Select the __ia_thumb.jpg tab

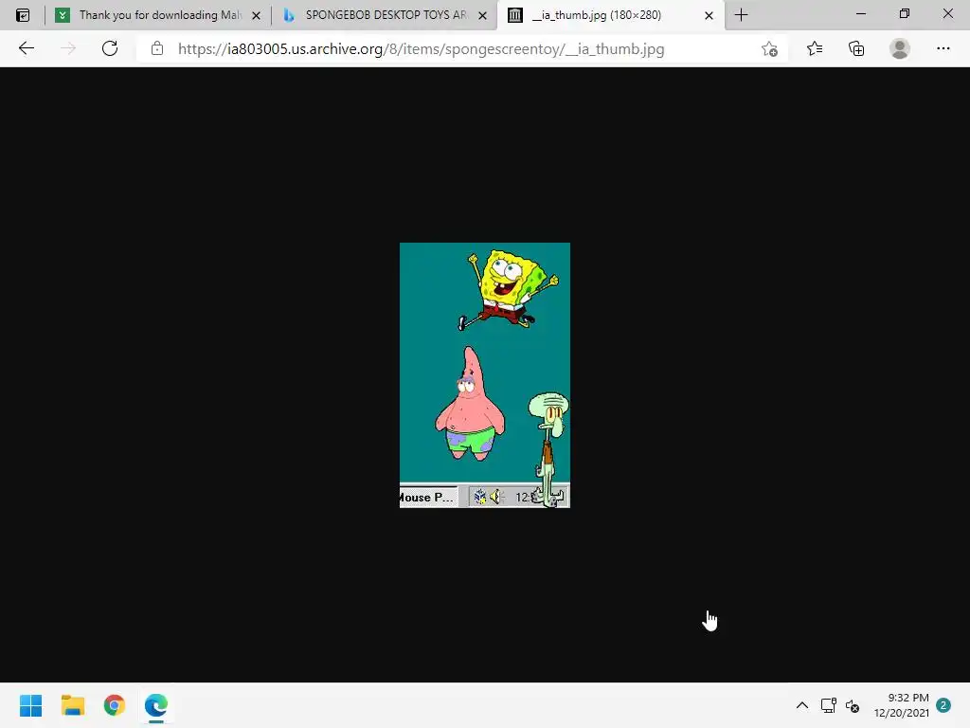click(611, 15)
